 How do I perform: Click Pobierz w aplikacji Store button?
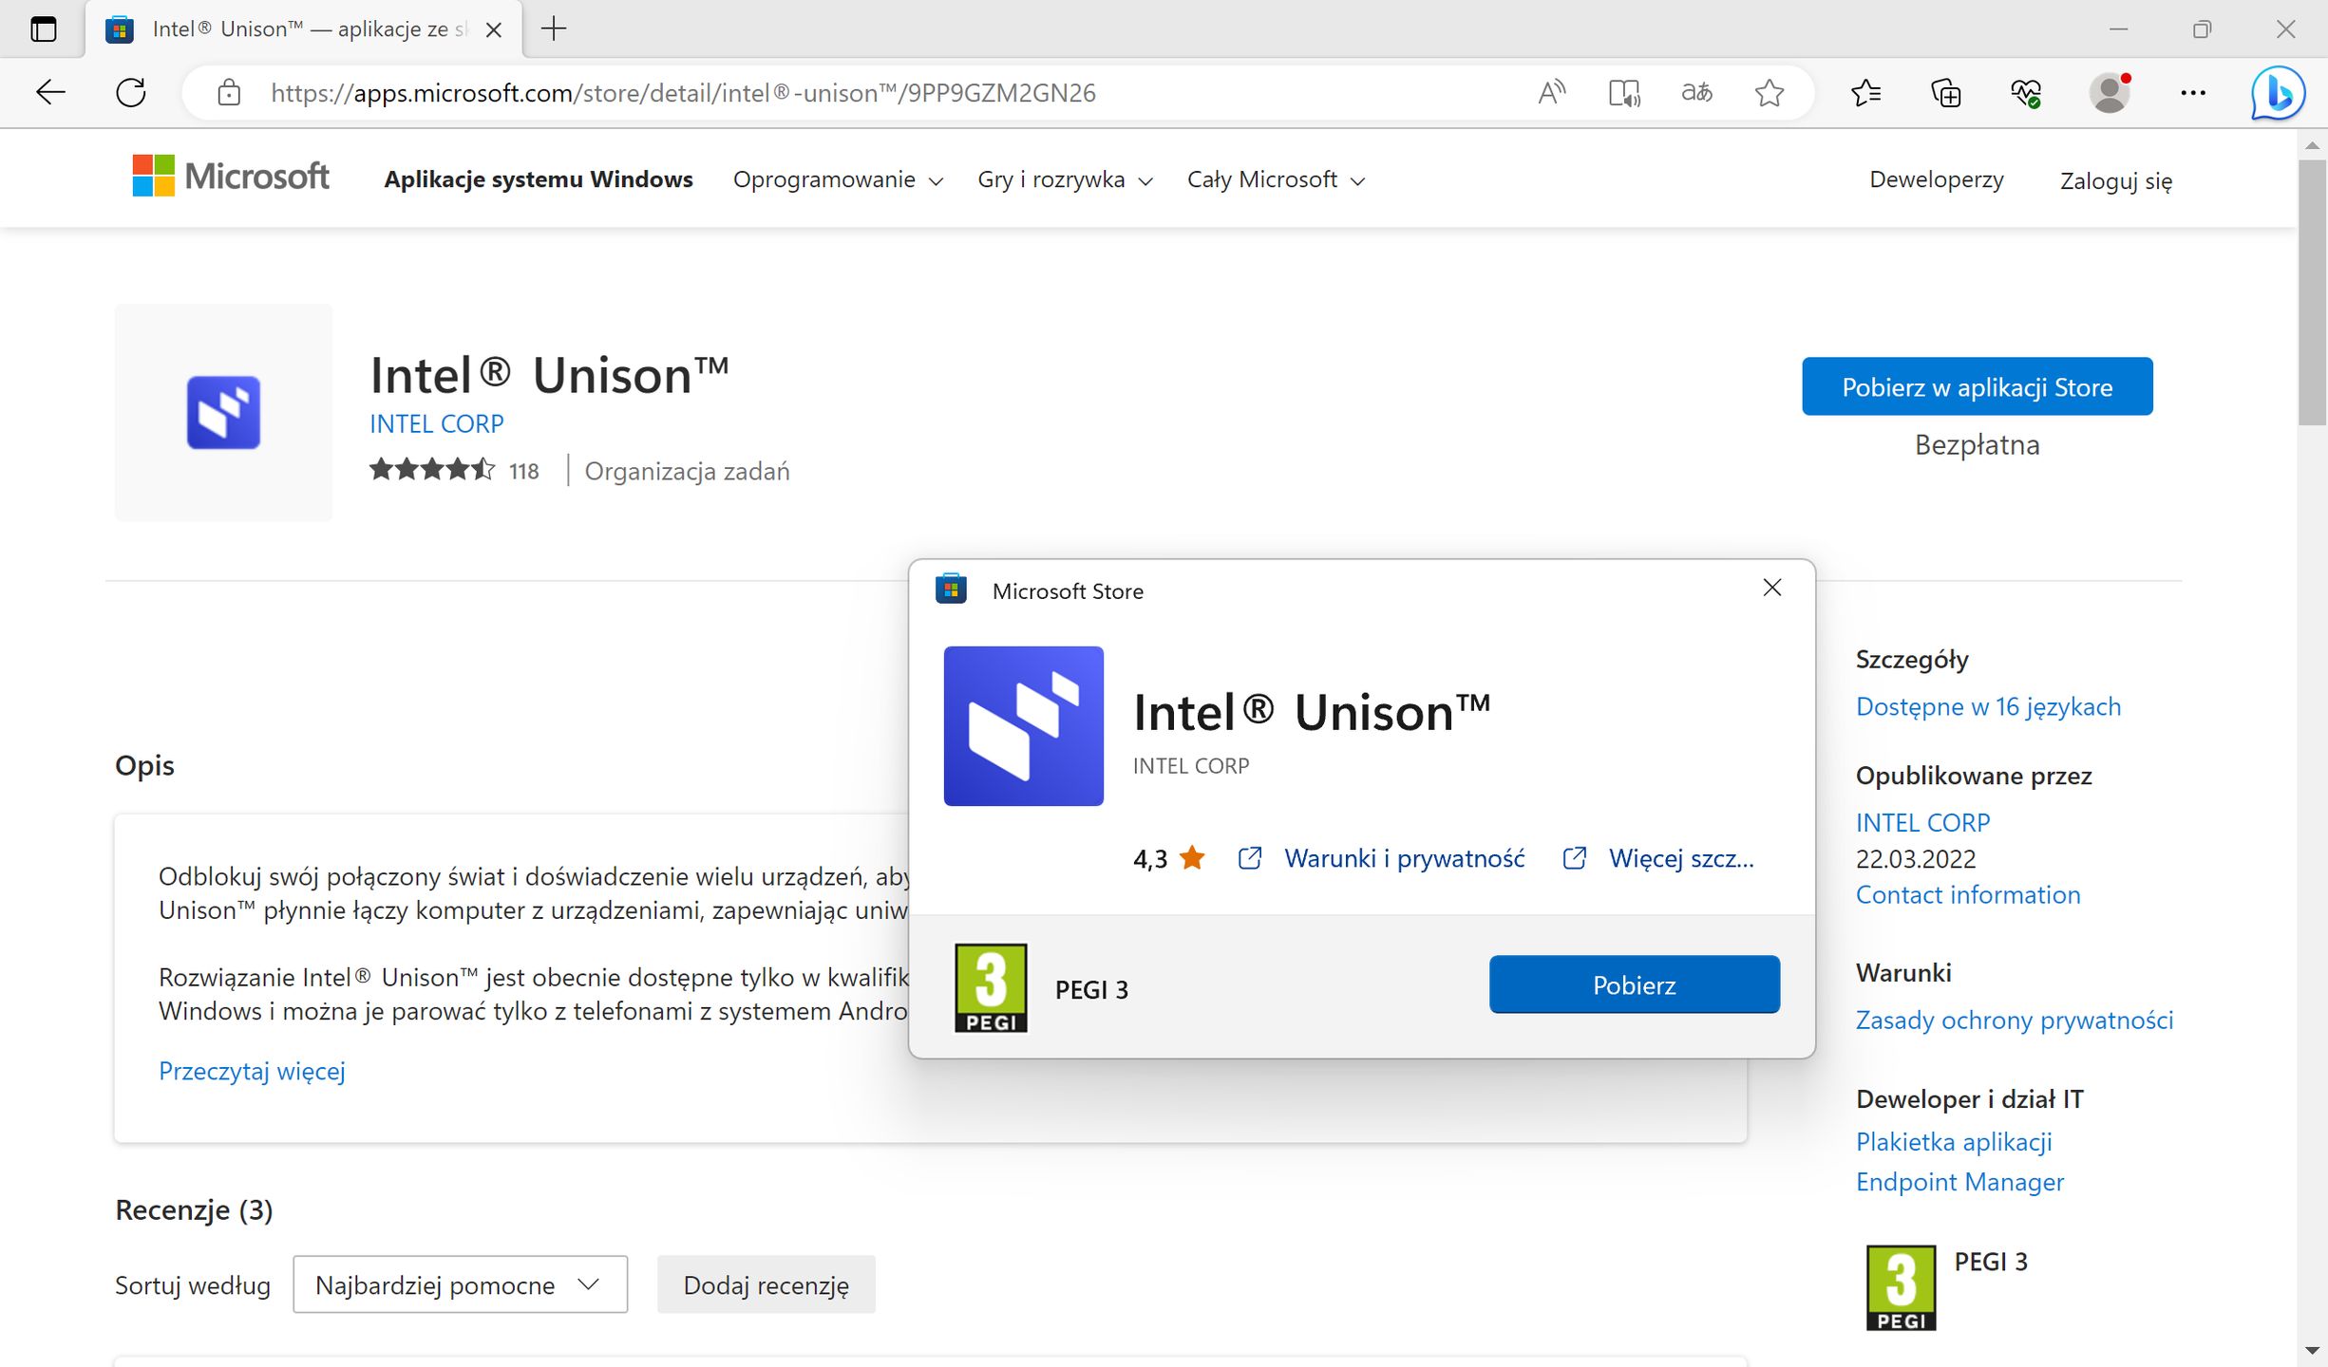(1977, 386)
